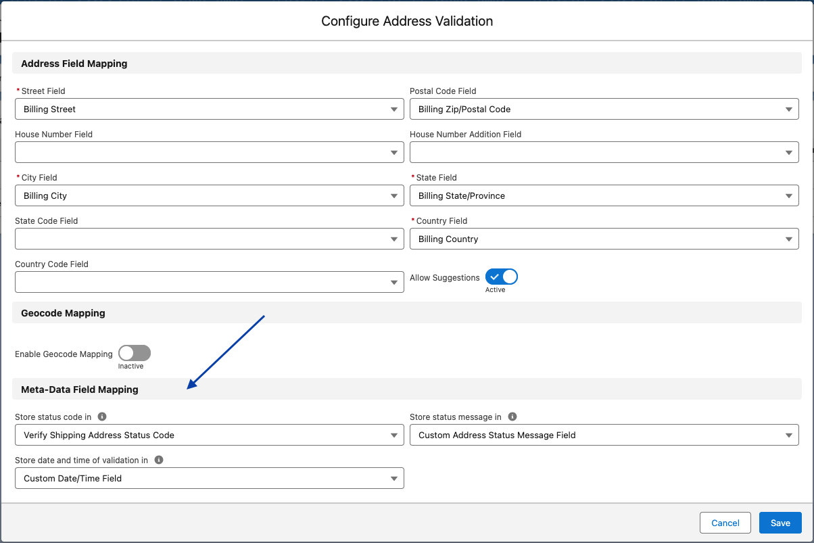Click the Configure Address Validation title
Screen dimensions: 814x543
407,21
